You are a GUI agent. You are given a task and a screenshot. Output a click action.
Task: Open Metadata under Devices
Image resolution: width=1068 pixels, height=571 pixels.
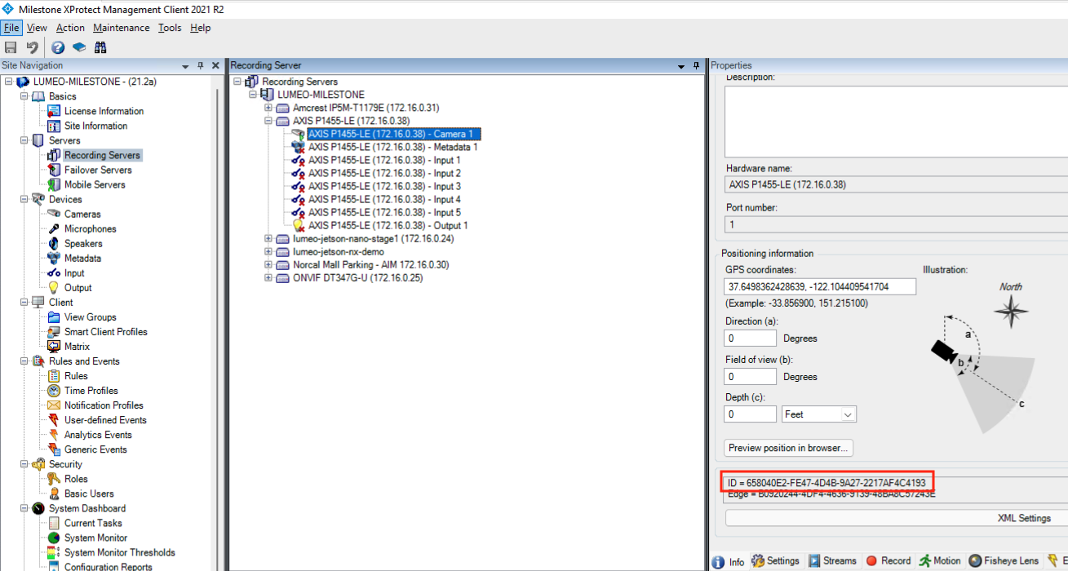point(82,258)
